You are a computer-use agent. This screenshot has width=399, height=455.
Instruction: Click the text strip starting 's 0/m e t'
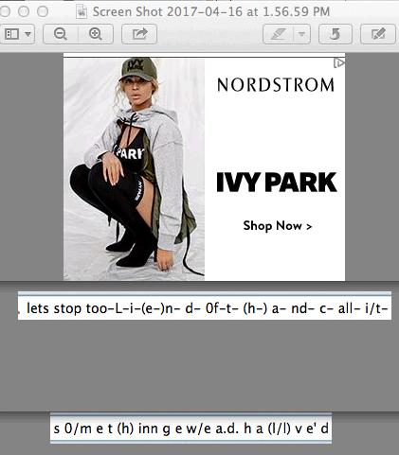click(x=190, y=429)
